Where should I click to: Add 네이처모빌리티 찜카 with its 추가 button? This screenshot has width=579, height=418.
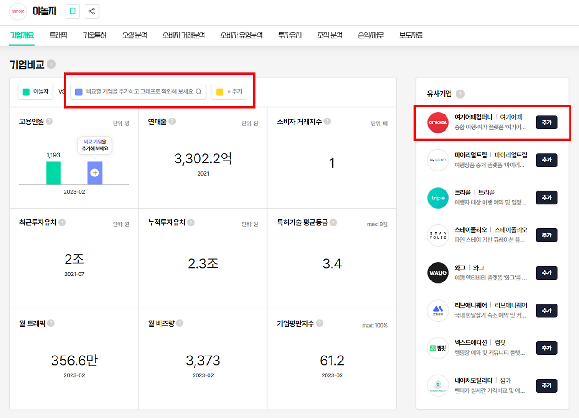(546, 385)
